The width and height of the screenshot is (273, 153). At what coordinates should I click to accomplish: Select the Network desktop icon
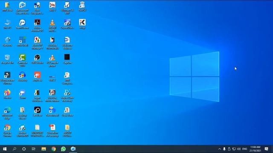7,42
